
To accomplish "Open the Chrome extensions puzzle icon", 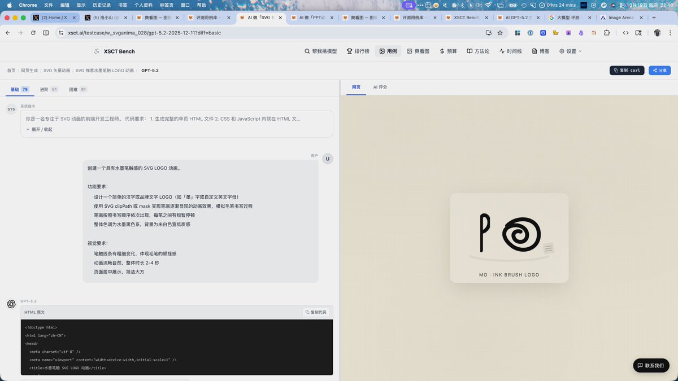I will pos(607,33).
